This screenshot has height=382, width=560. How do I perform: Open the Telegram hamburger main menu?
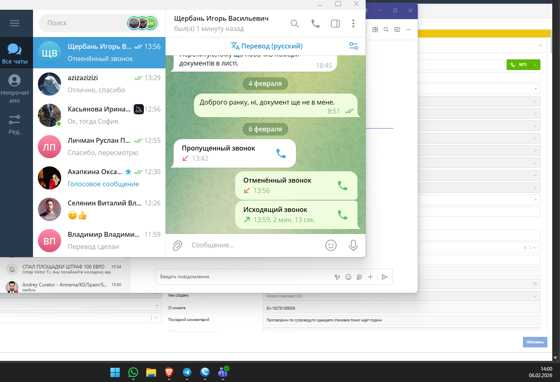(x=15, y=23)
